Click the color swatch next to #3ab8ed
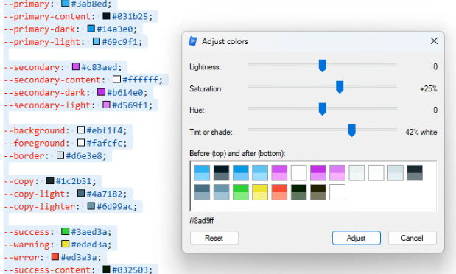 [65, 3]
